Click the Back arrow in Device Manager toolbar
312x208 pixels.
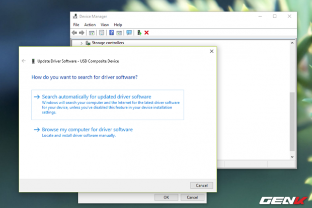pos(74,33)
